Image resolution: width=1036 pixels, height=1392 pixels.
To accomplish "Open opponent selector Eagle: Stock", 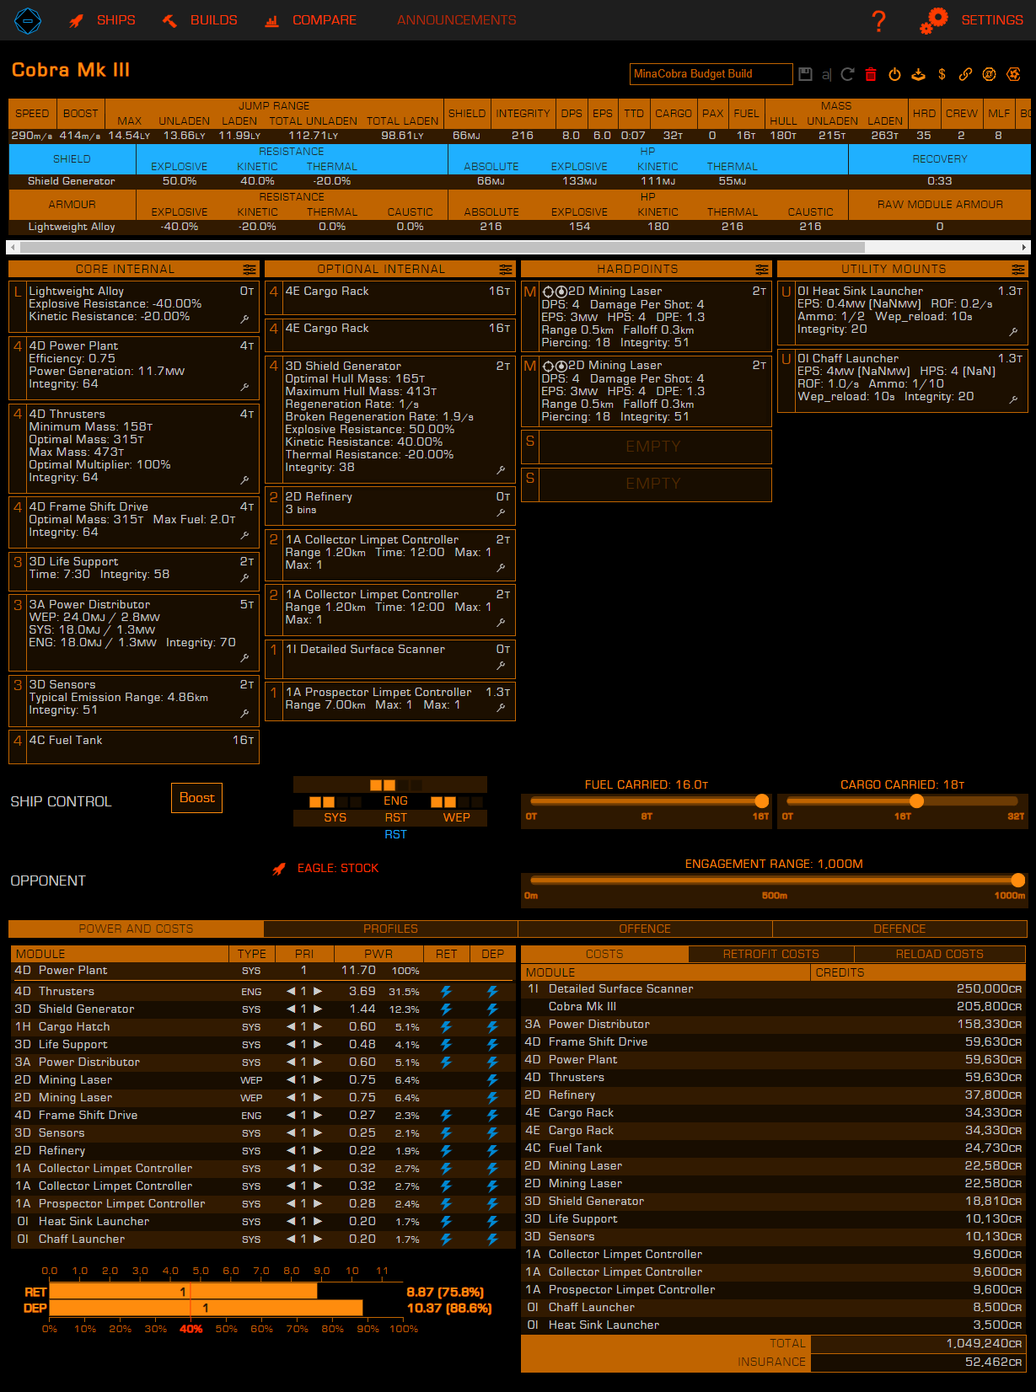I will [325, 869].
